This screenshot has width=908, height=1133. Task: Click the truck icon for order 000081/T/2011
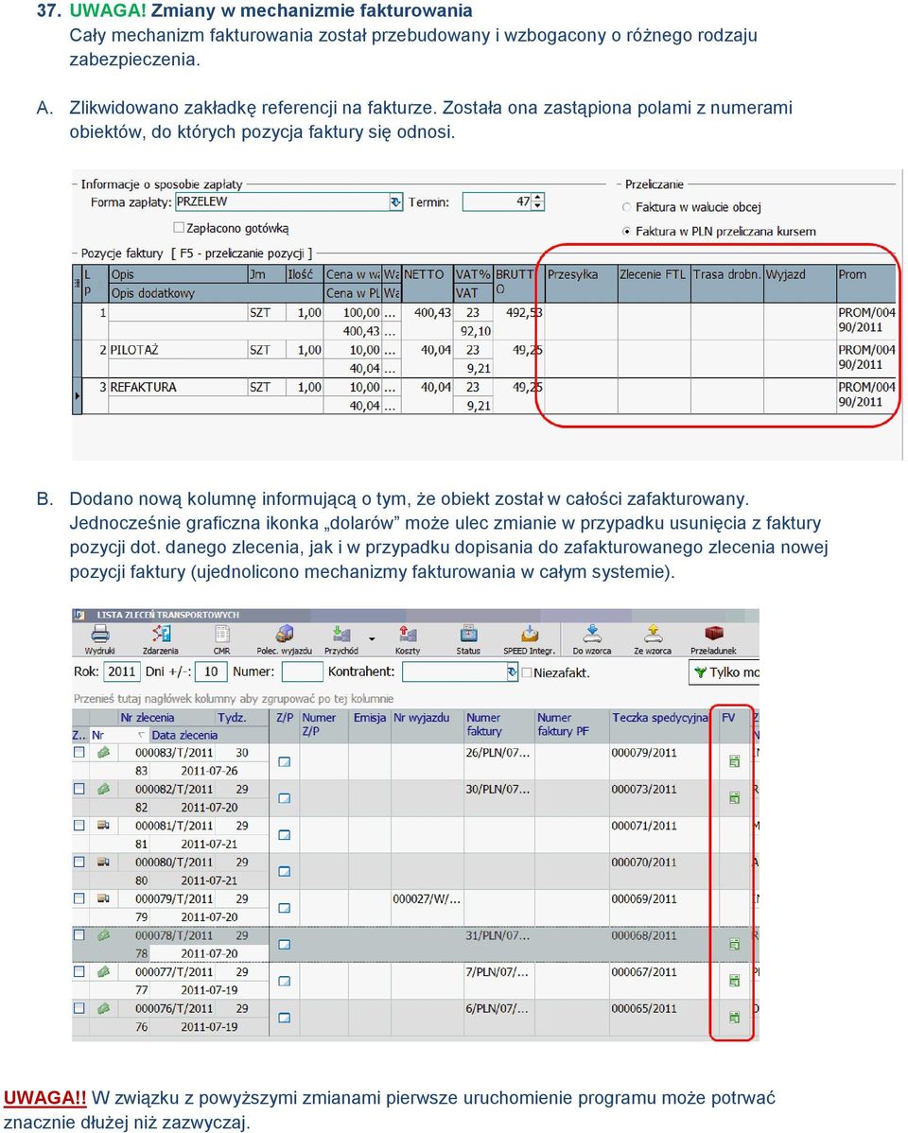(103, 826)
